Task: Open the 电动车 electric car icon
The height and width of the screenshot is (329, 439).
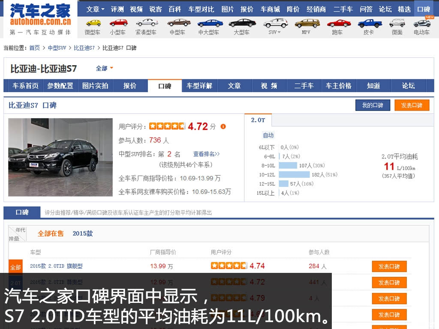Action: (x=422, y=23)
